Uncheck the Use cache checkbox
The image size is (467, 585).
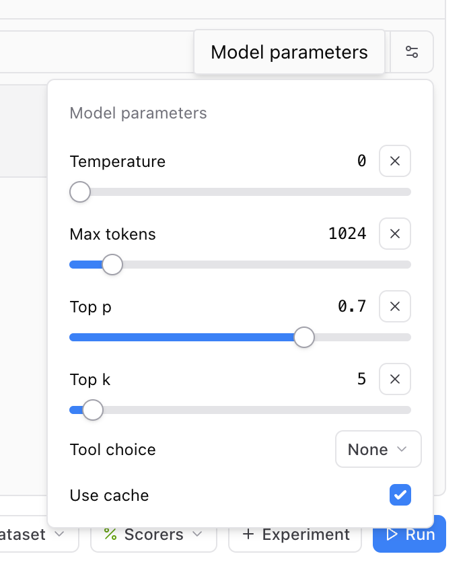pyautogui.click(x=400, y=495)
